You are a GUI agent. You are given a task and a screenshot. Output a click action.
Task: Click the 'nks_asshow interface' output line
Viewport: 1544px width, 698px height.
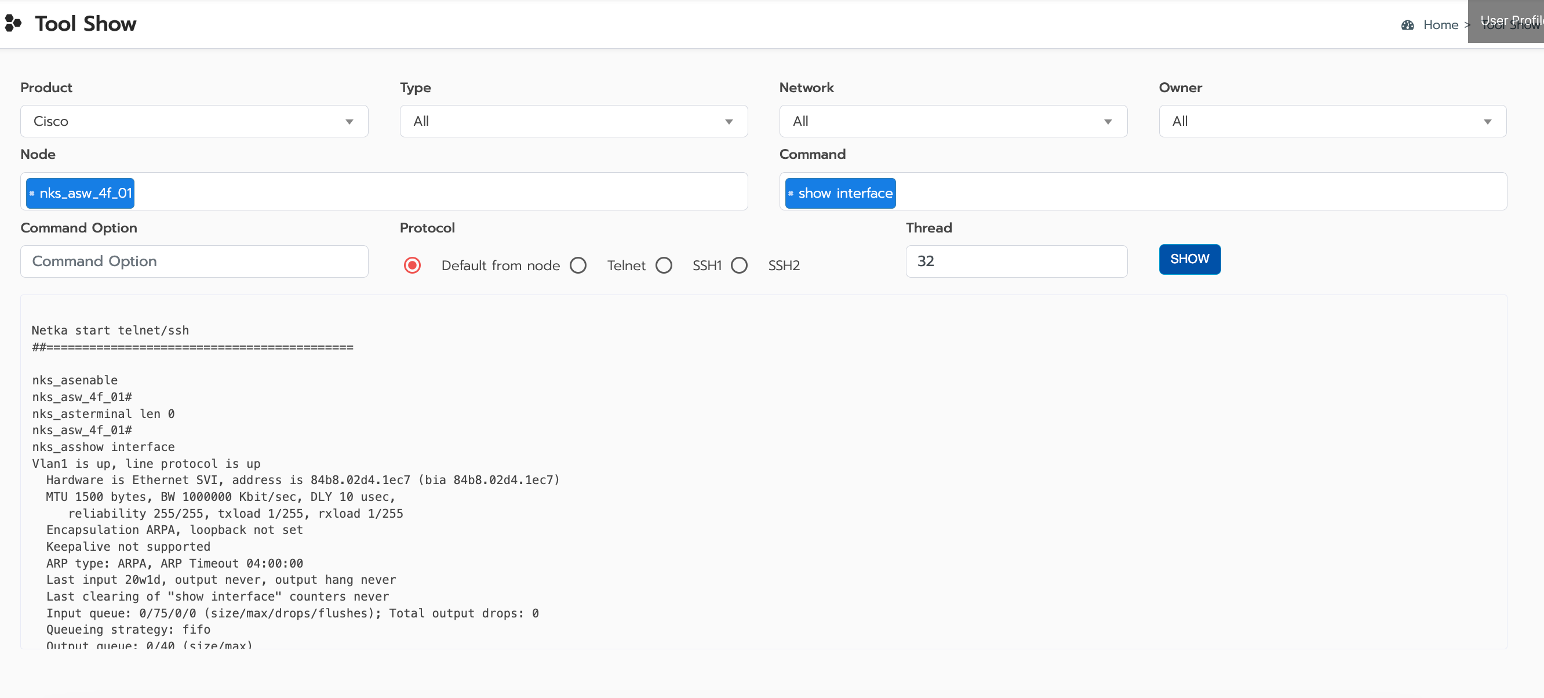[x=103, y=447]
